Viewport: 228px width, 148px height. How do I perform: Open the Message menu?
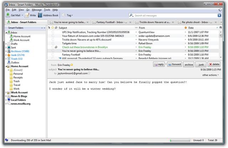[x=37, y=10]
